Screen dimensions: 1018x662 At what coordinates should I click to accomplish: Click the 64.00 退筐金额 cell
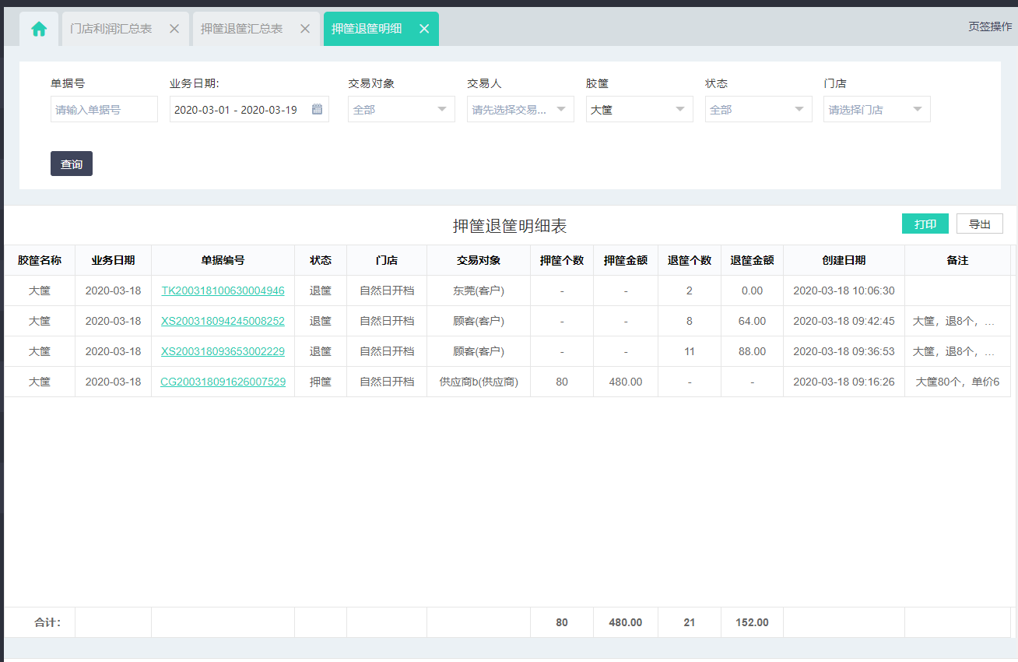753,321
